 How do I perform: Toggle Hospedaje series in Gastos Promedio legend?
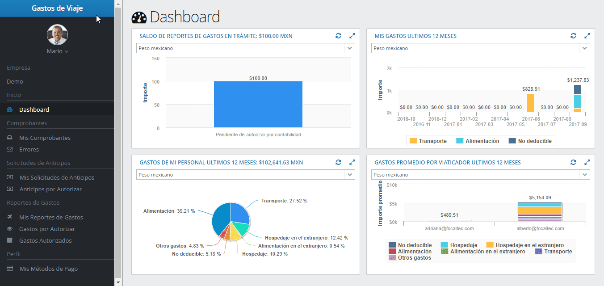459,245
